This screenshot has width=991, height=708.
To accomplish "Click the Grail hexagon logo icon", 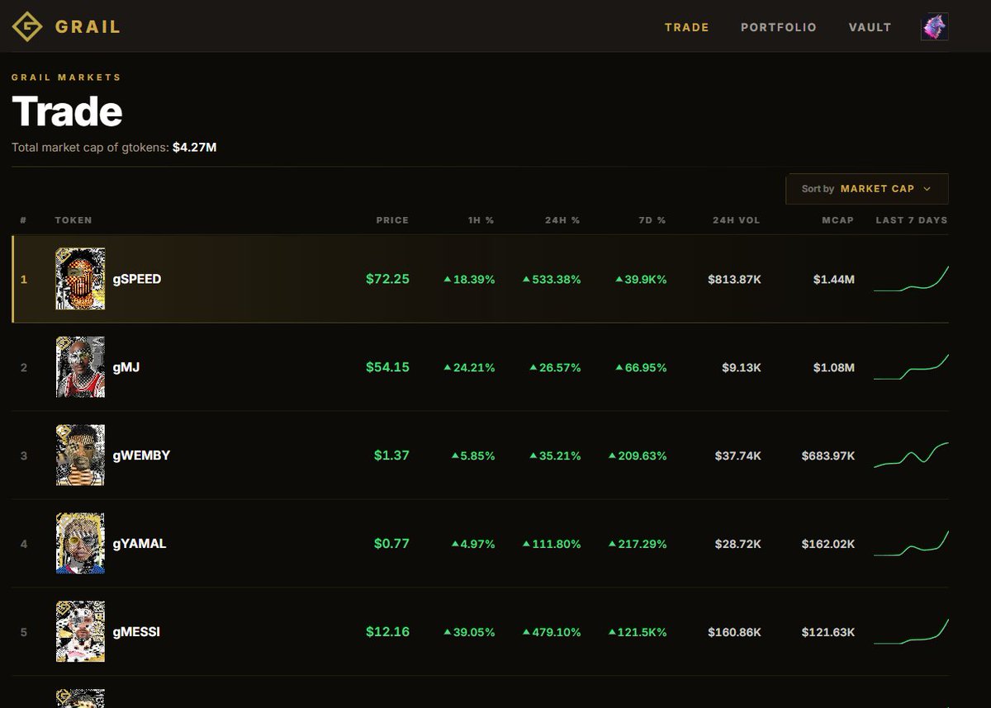I will pos(26,26).
